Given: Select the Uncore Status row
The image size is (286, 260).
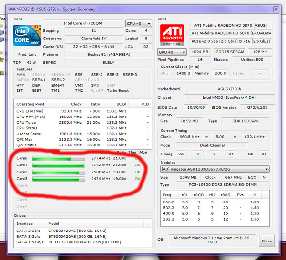Looking at the screenshot, I should [x=82, y=134].
